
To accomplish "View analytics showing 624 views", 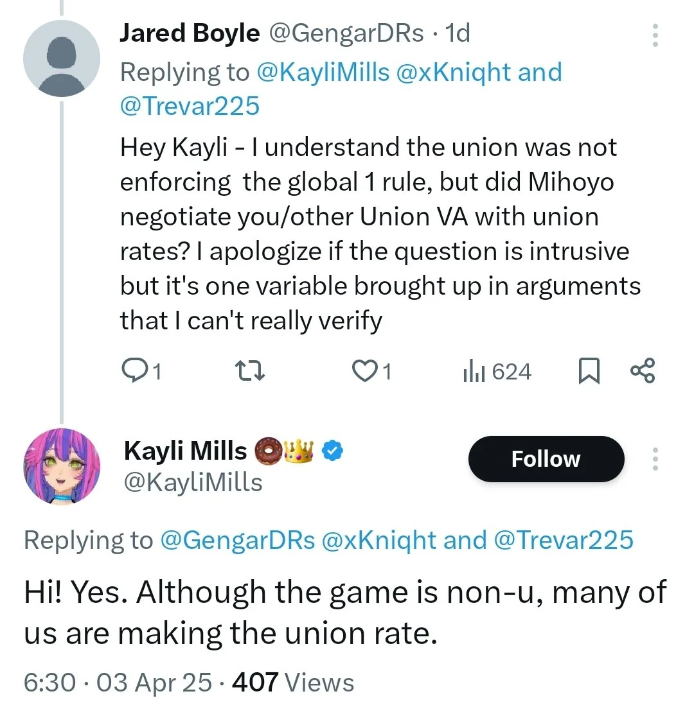I will 497,371.
